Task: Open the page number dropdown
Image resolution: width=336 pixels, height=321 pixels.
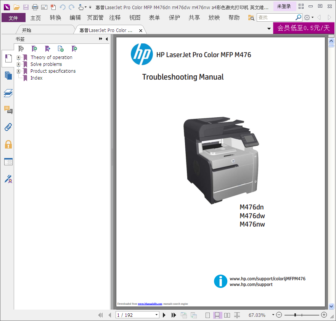Action: coord(157,315)
